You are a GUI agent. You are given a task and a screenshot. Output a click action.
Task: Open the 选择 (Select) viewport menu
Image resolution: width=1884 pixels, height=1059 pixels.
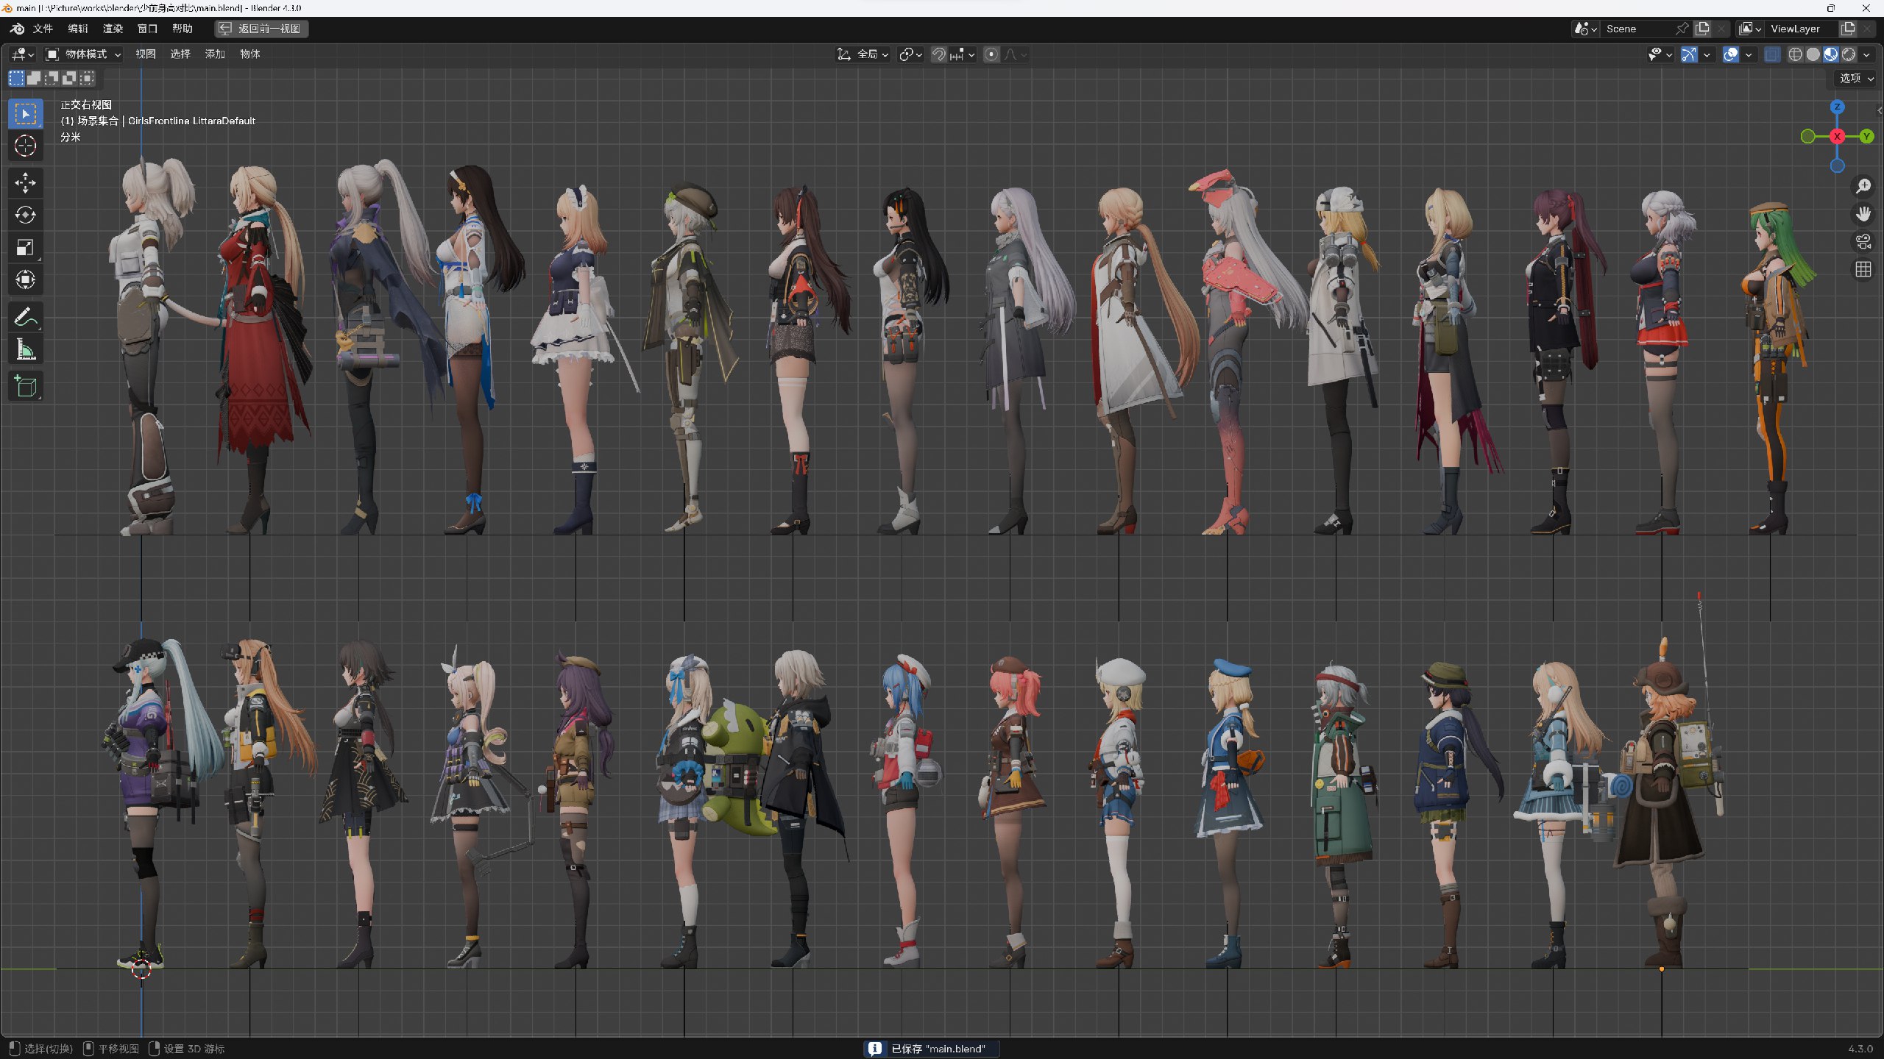[x=180, y=54]
